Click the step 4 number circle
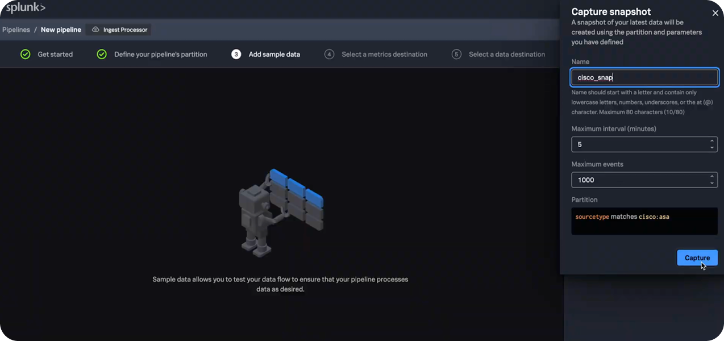This screenshot has width=724, height=341. [329, 55]
